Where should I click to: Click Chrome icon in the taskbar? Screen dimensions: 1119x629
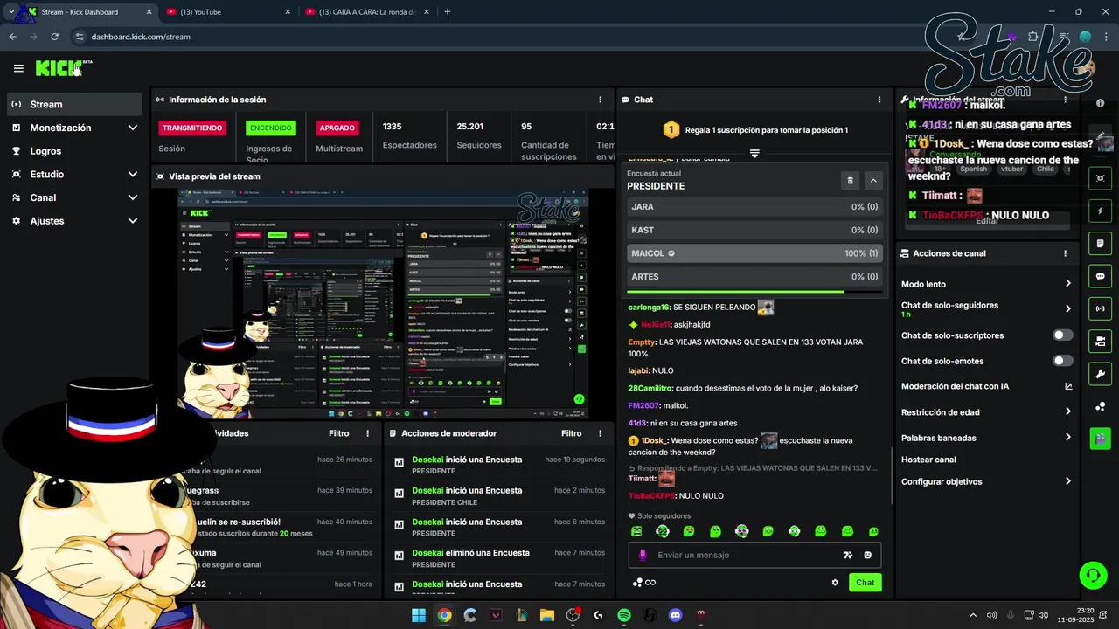(444, 615)
